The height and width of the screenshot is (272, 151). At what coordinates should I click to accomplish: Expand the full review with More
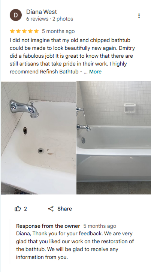coord(95,72)
